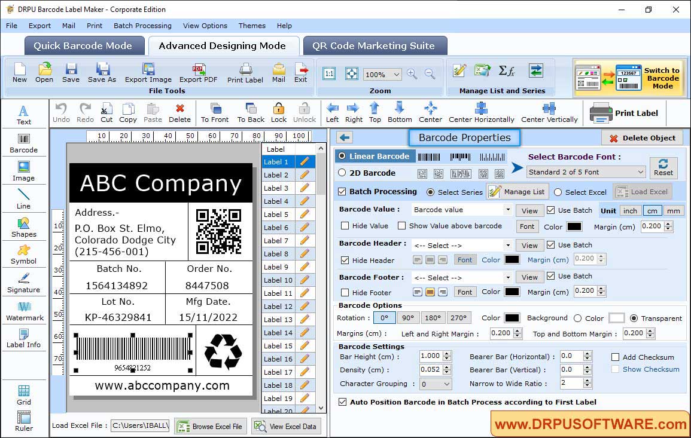Select Linear Barcode radio button
This screenshot has height=438, width=691.
click(342, 156)
